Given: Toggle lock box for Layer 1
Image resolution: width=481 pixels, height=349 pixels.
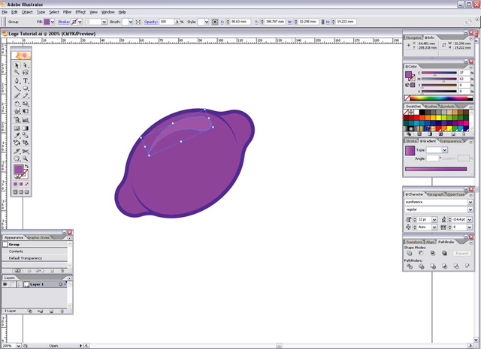Looking at the screenshot, I should pyautogui.click(x=12, y=284).
